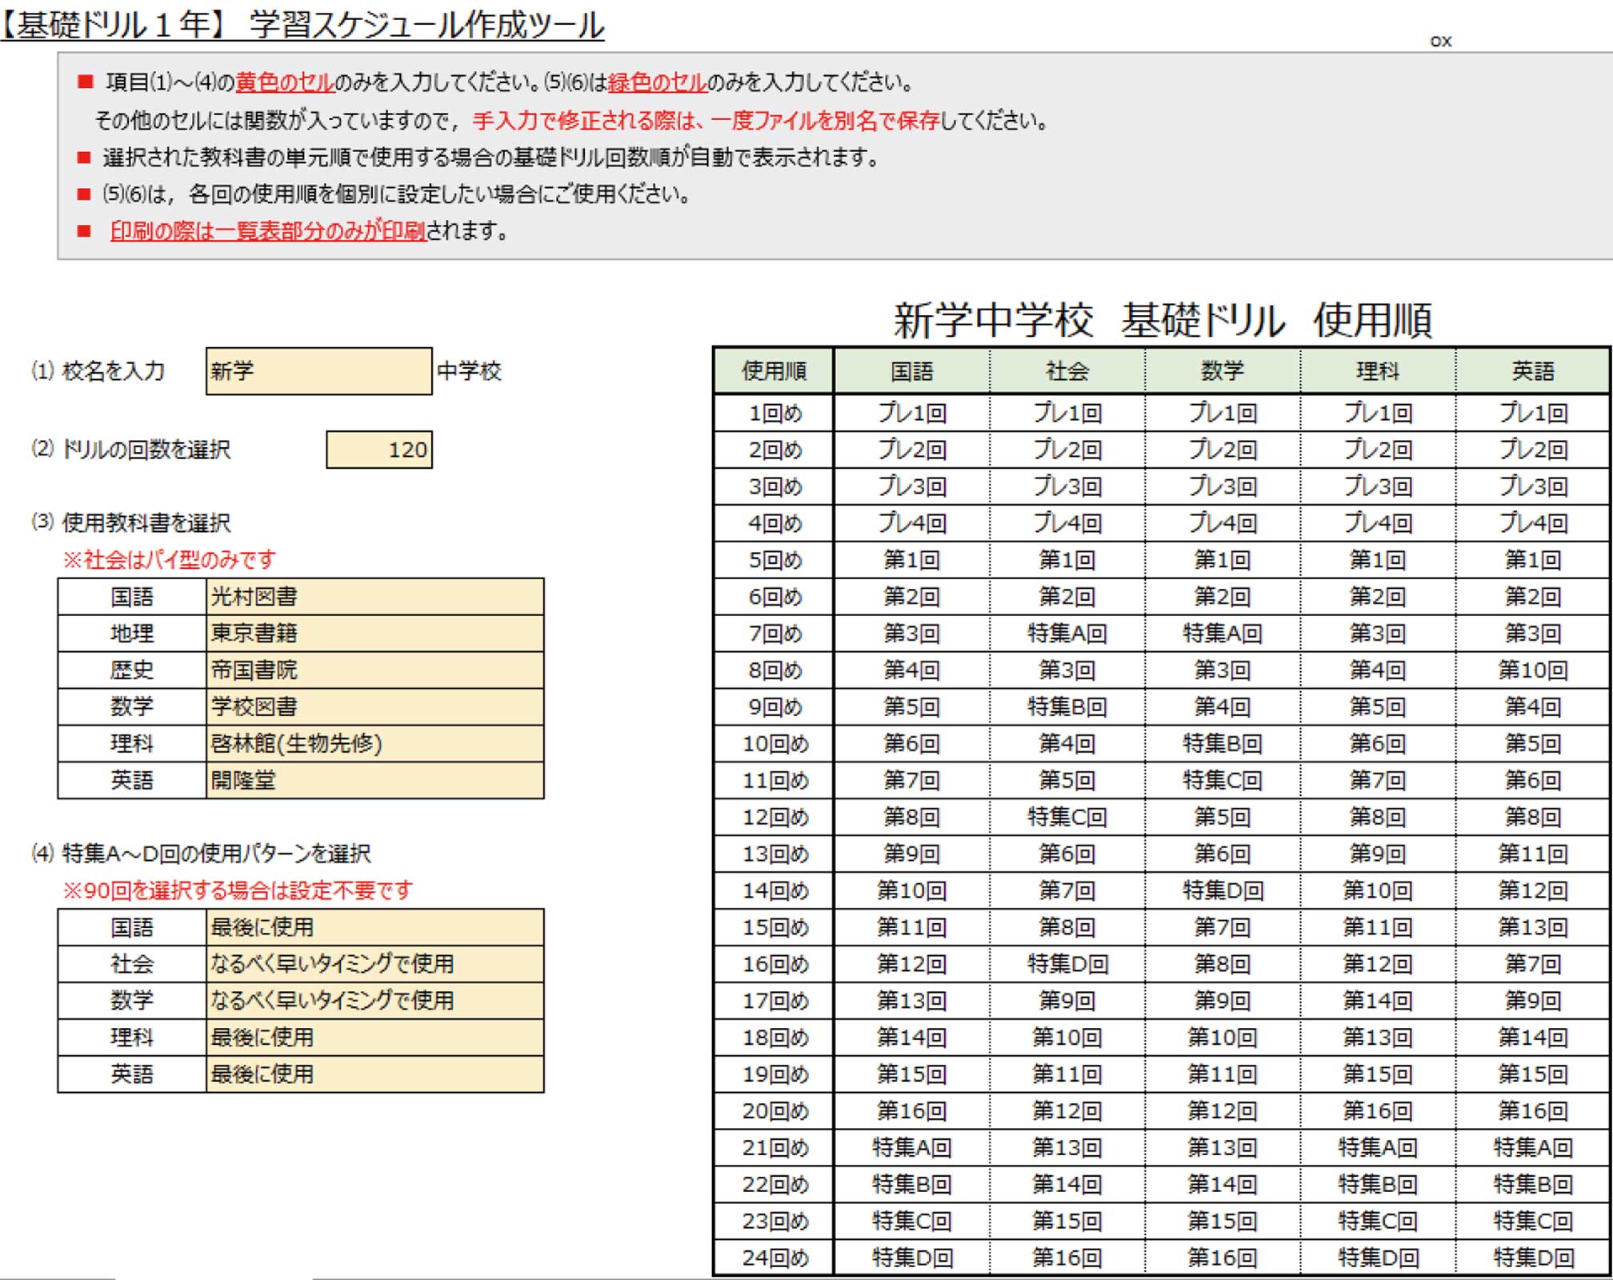Click the label (3) 使用教科書を選択

(x=131, y=523)
